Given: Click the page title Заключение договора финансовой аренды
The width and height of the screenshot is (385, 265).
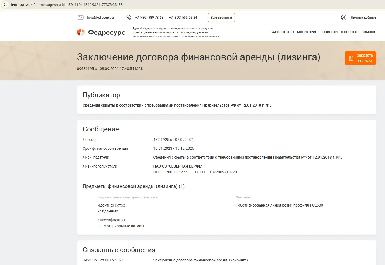Looking at the screenshot, I should point(199,57).
